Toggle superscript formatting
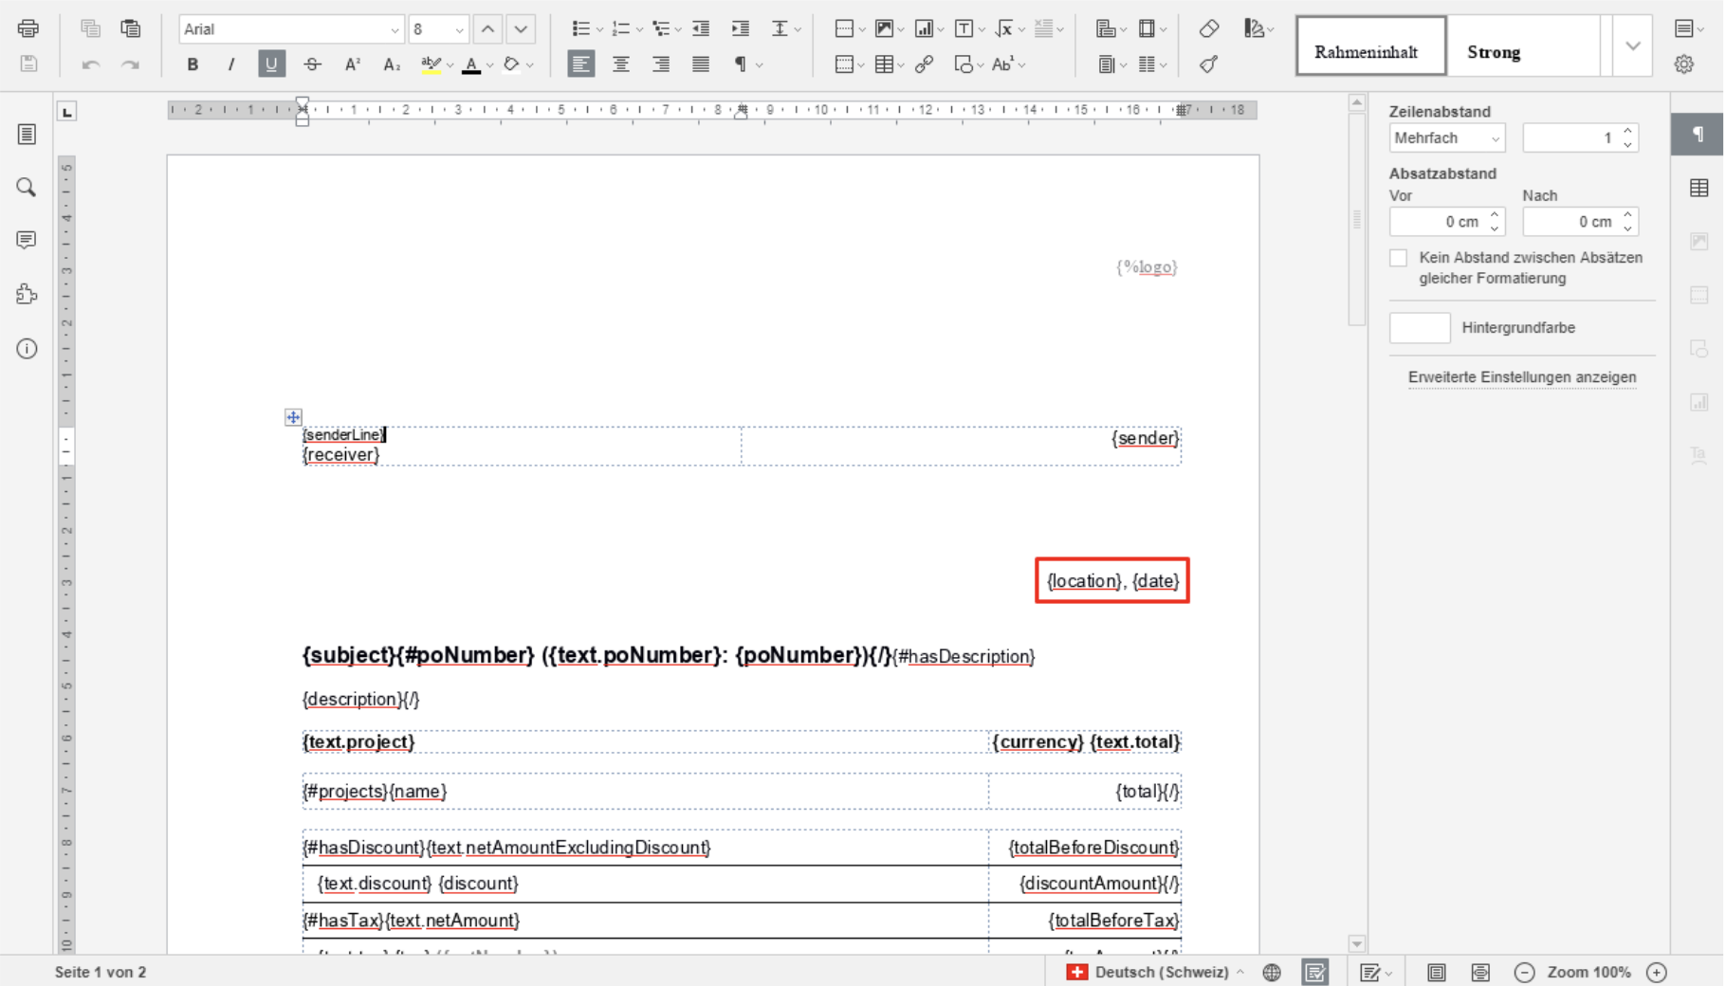The width and height of the screenshot is (1726, 986). (352, 64)
